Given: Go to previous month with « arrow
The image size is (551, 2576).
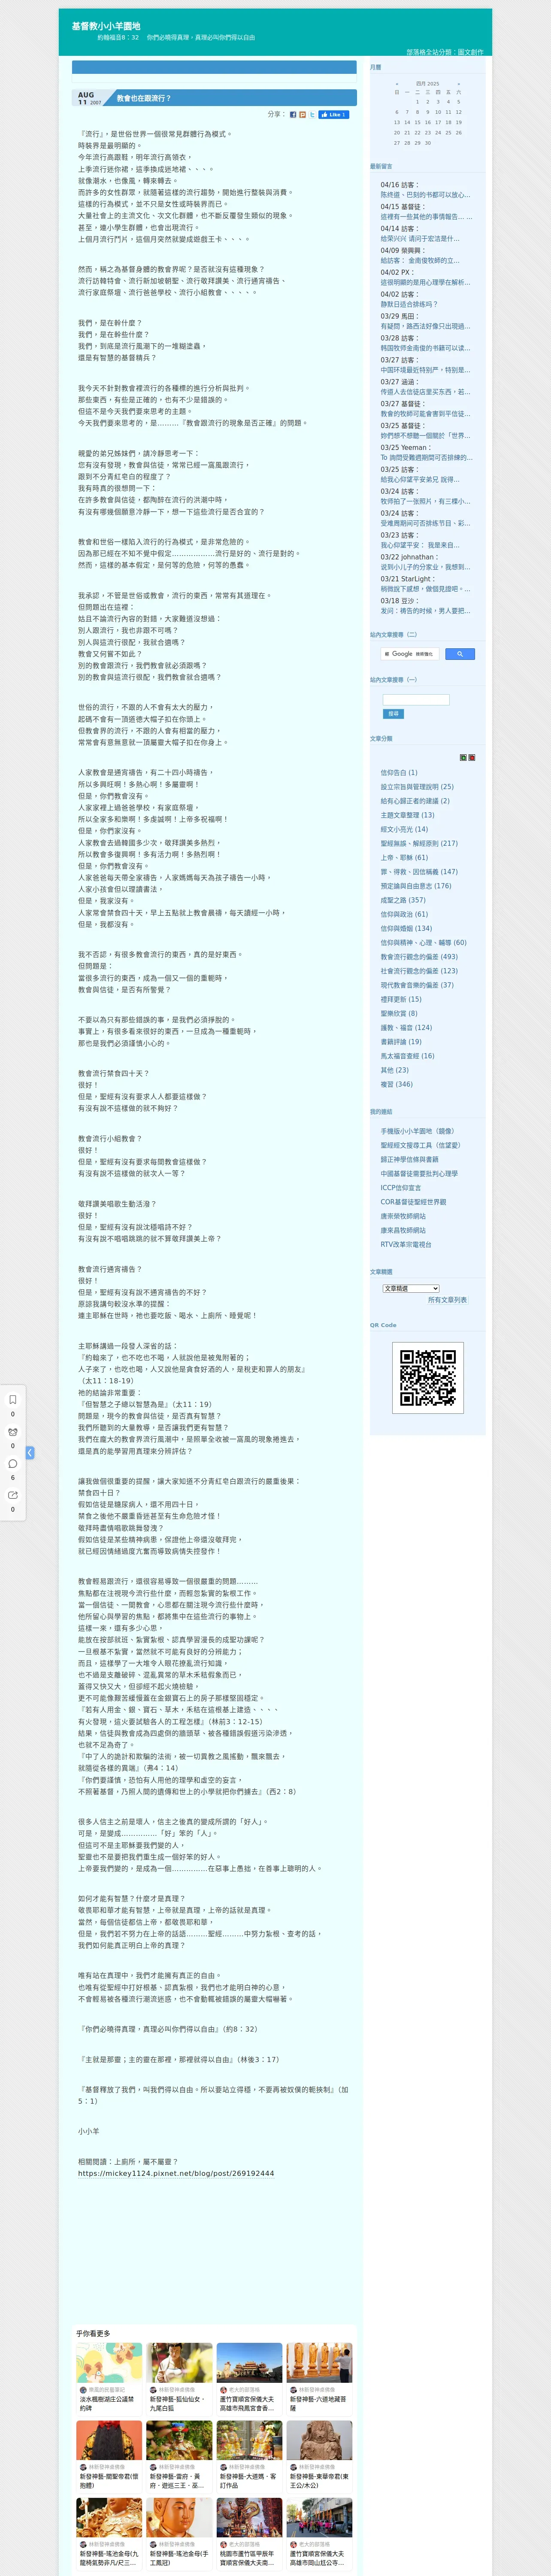Looking at the screenshot, I should (397, 84).
